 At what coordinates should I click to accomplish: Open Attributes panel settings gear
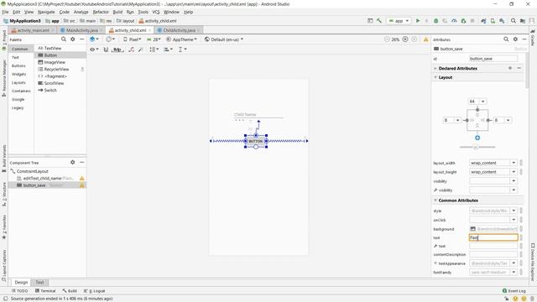(x=515, y=39)
